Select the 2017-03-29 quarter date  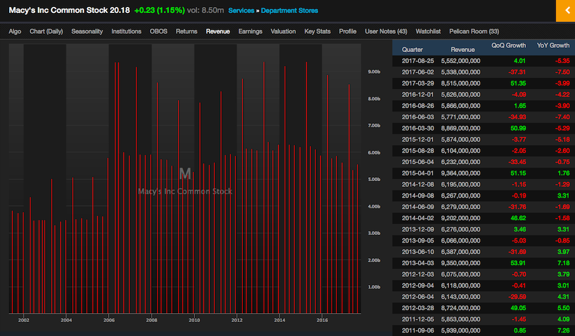click(418, 84)
